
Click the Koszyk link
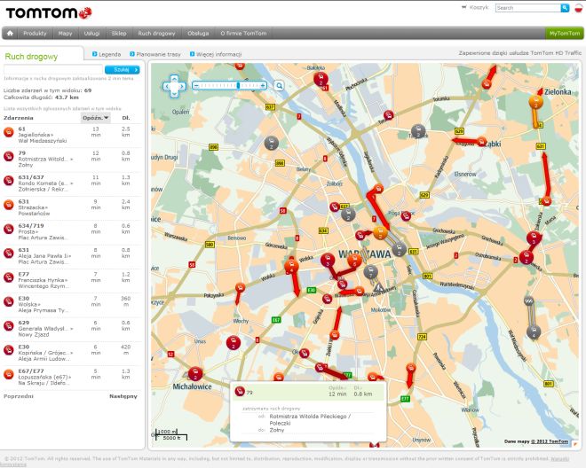479,7
